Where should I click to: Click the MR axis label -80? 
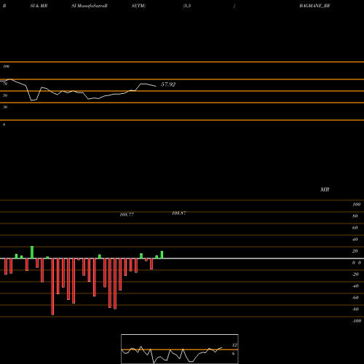tap(355, 309)
